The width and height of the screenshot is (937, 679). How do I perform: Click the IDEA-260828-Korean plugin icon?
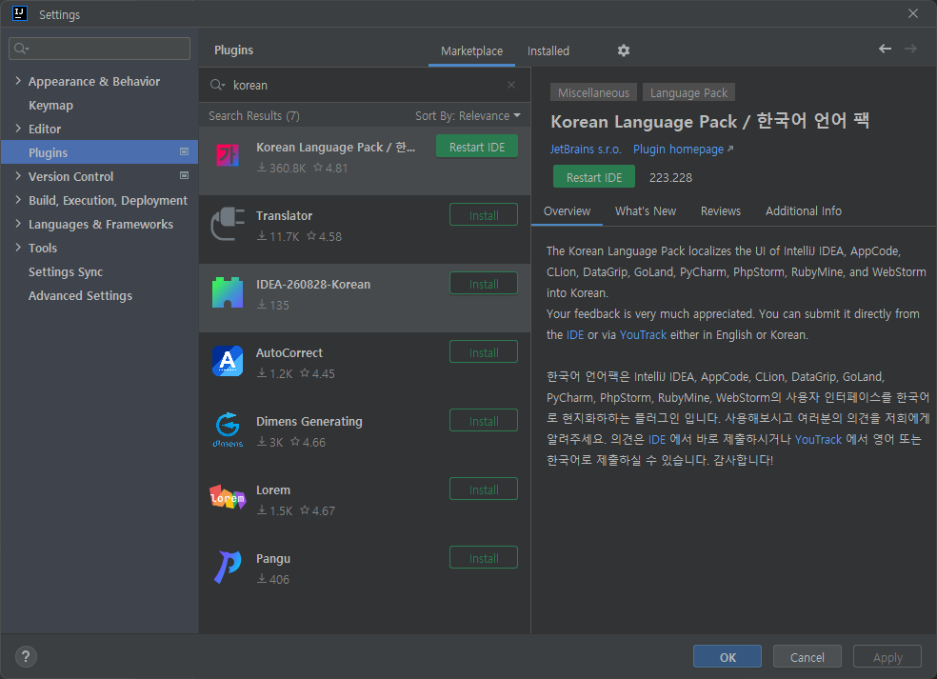pyautogui.click(x=228, y=292)
